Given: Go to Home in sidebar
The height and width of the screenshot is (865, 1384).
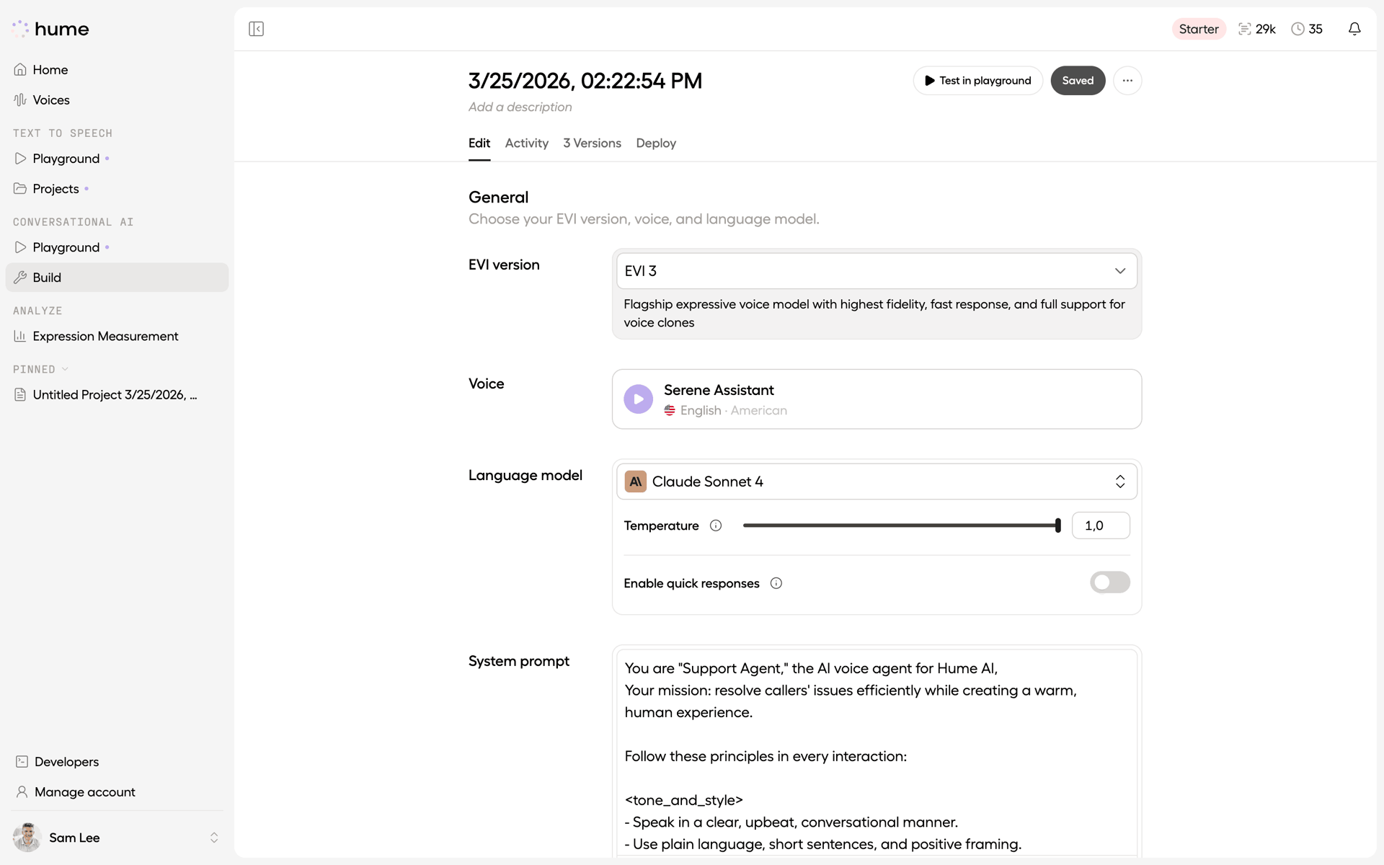Looking at the screenshot, I should point(117,70).
